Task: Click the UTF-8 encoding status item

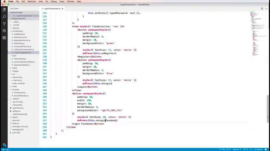Action: click(x=246, y=149)
